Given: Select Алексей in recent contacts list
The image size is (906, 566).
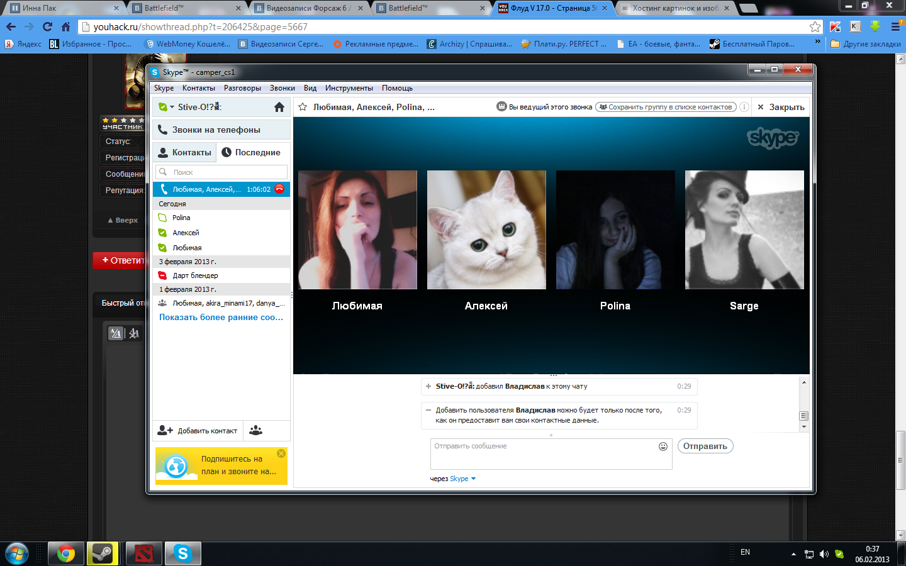Looking at the screenshot, I should tap(221, 233).
